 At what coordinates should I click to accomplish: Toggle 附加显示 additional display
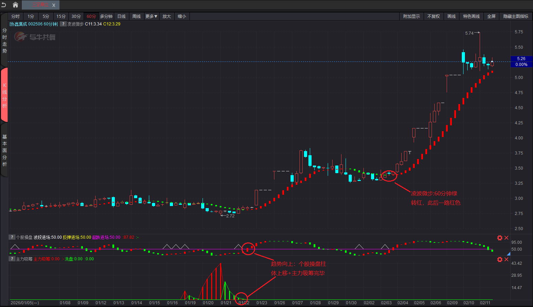(411, 16)
